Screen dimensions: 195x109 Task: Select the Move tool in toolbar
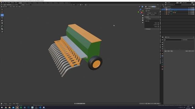2,15
